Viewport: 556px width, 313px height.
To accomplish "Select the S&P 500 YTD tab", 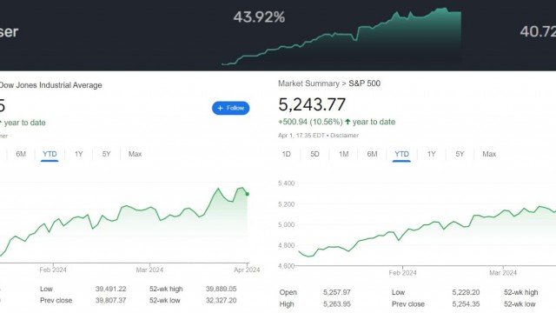I will tap(401, 154).
